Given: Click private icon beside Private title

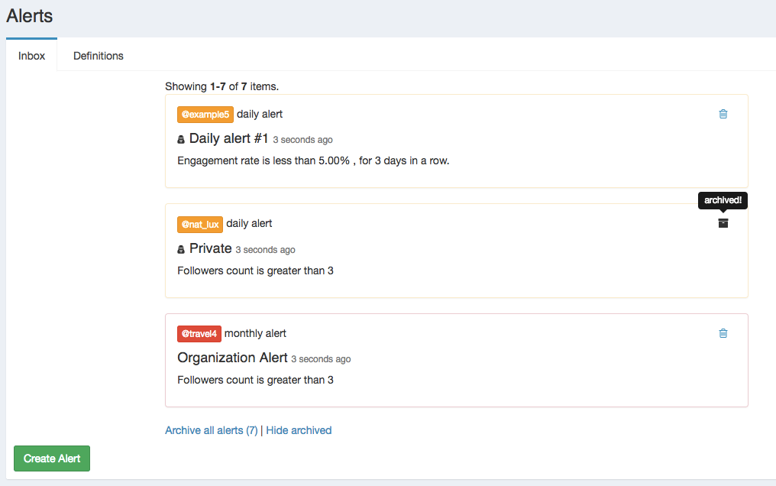Looking at the screenshot, I should (181, 249).
